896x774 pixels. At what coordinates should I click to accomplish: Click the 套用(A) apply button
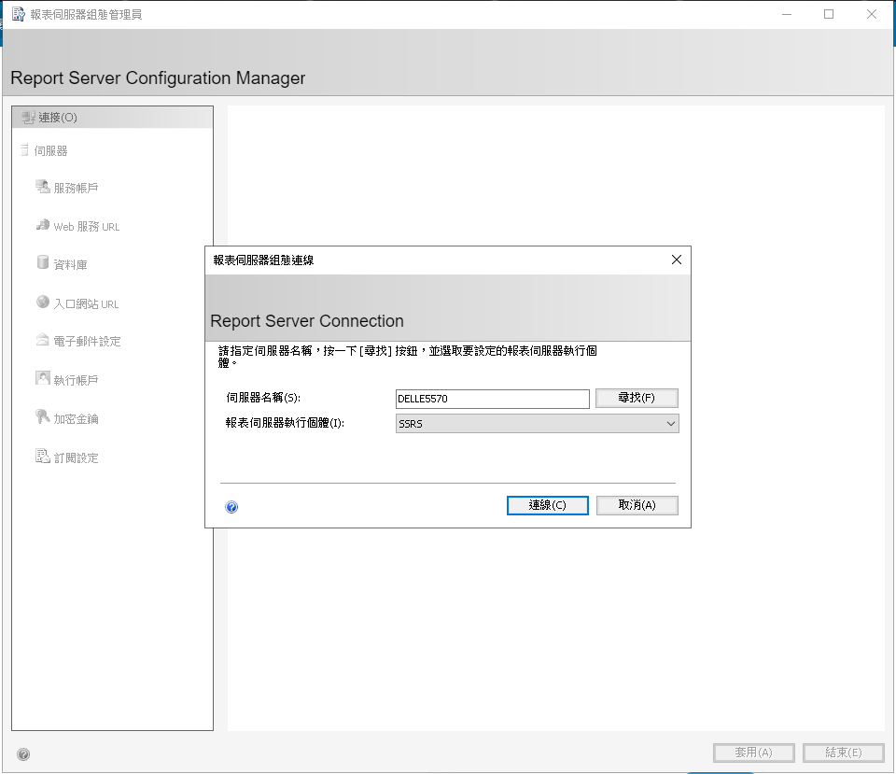coord(753,753)
